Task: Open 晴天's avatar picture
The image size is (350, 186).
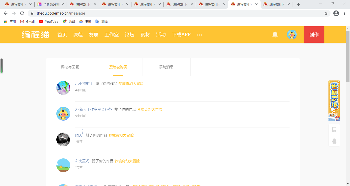Action: point(63,139)
